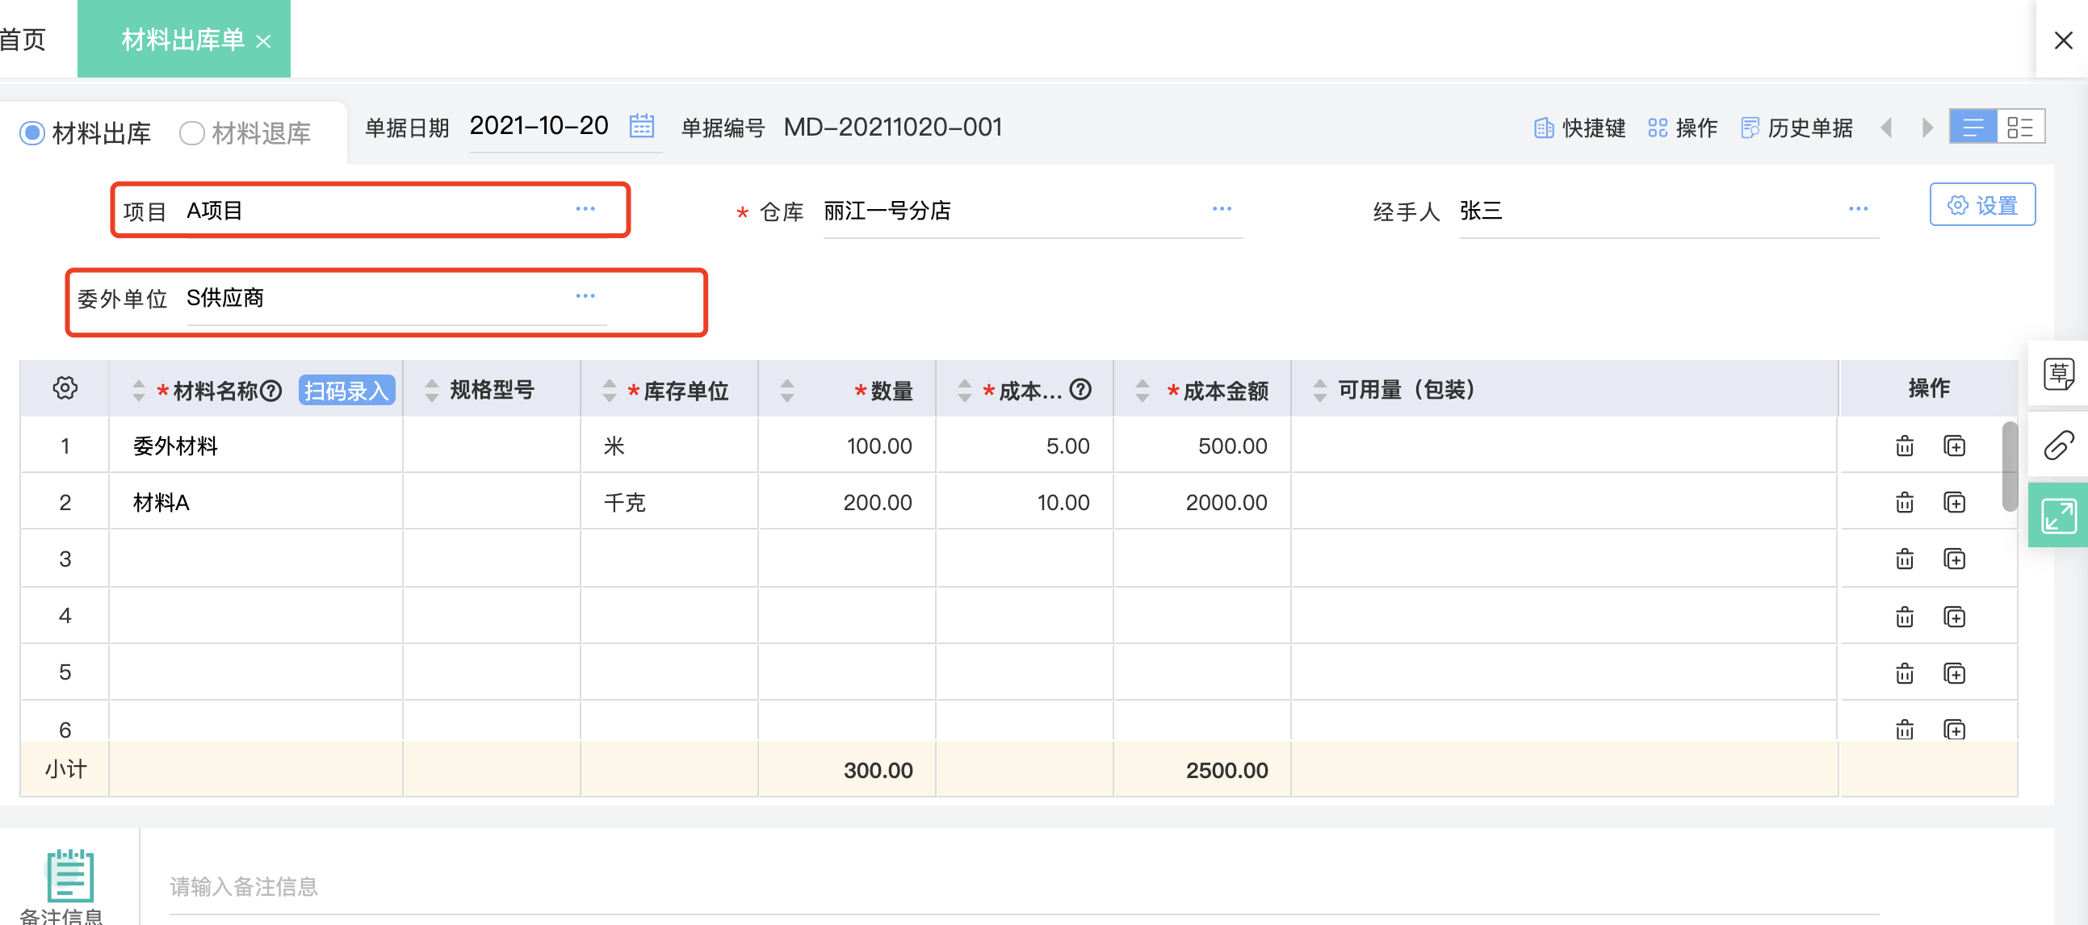This screenshot has width=2088, height=925.
Task: Open the draft icon on right sidebar
Action: click(2058, 374)
